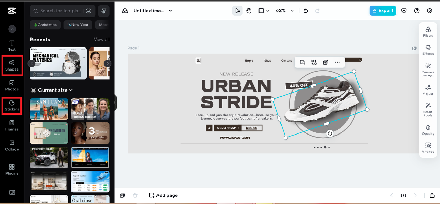Open the Plugins panel
Screen dimensions: 440x204
[12, 170]
